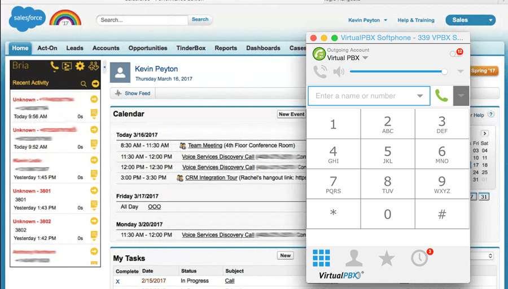Click the Salesforce Search input field
The image size is (508, 289).
tap(142, 20)
